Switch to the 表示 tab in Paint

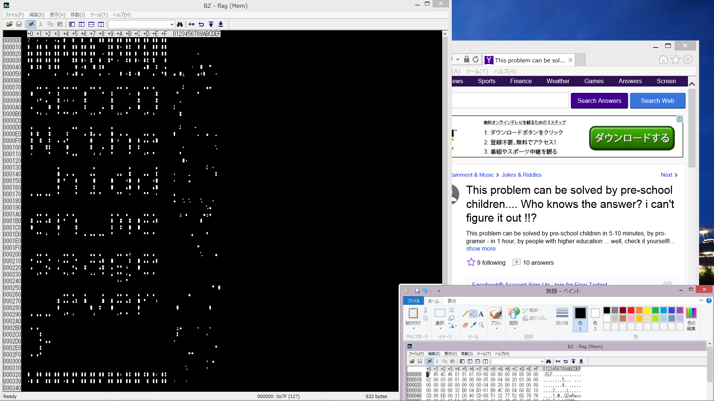(451, 301)
